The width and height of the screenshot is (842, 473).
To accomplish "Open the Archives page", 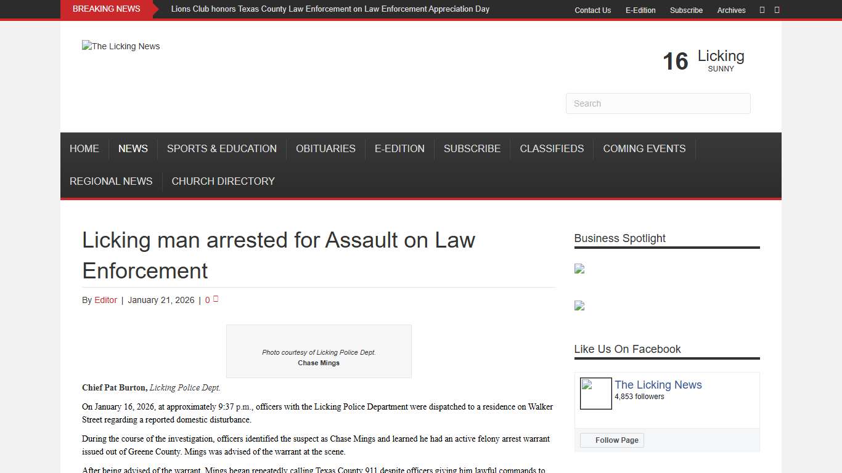I will [x=731, y=10].
